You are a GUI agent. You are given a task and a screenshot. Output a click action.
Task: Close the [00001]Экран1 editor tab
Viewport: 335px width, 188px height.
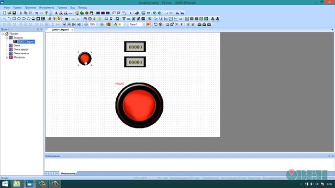coord(72,30)
